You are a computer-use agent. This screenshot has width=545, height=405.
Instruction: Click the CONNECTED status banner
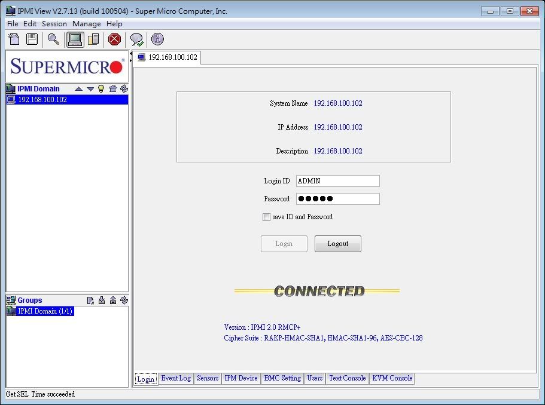coord(317,291)
